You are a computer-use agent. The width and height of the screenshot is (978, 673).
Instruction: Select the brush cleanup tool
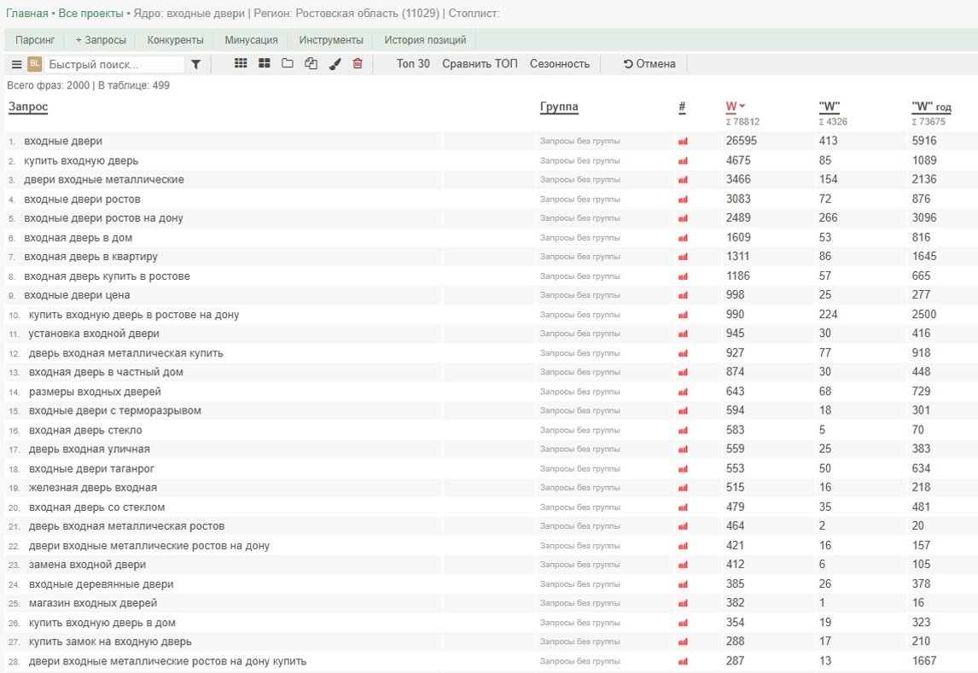point(335,63)
